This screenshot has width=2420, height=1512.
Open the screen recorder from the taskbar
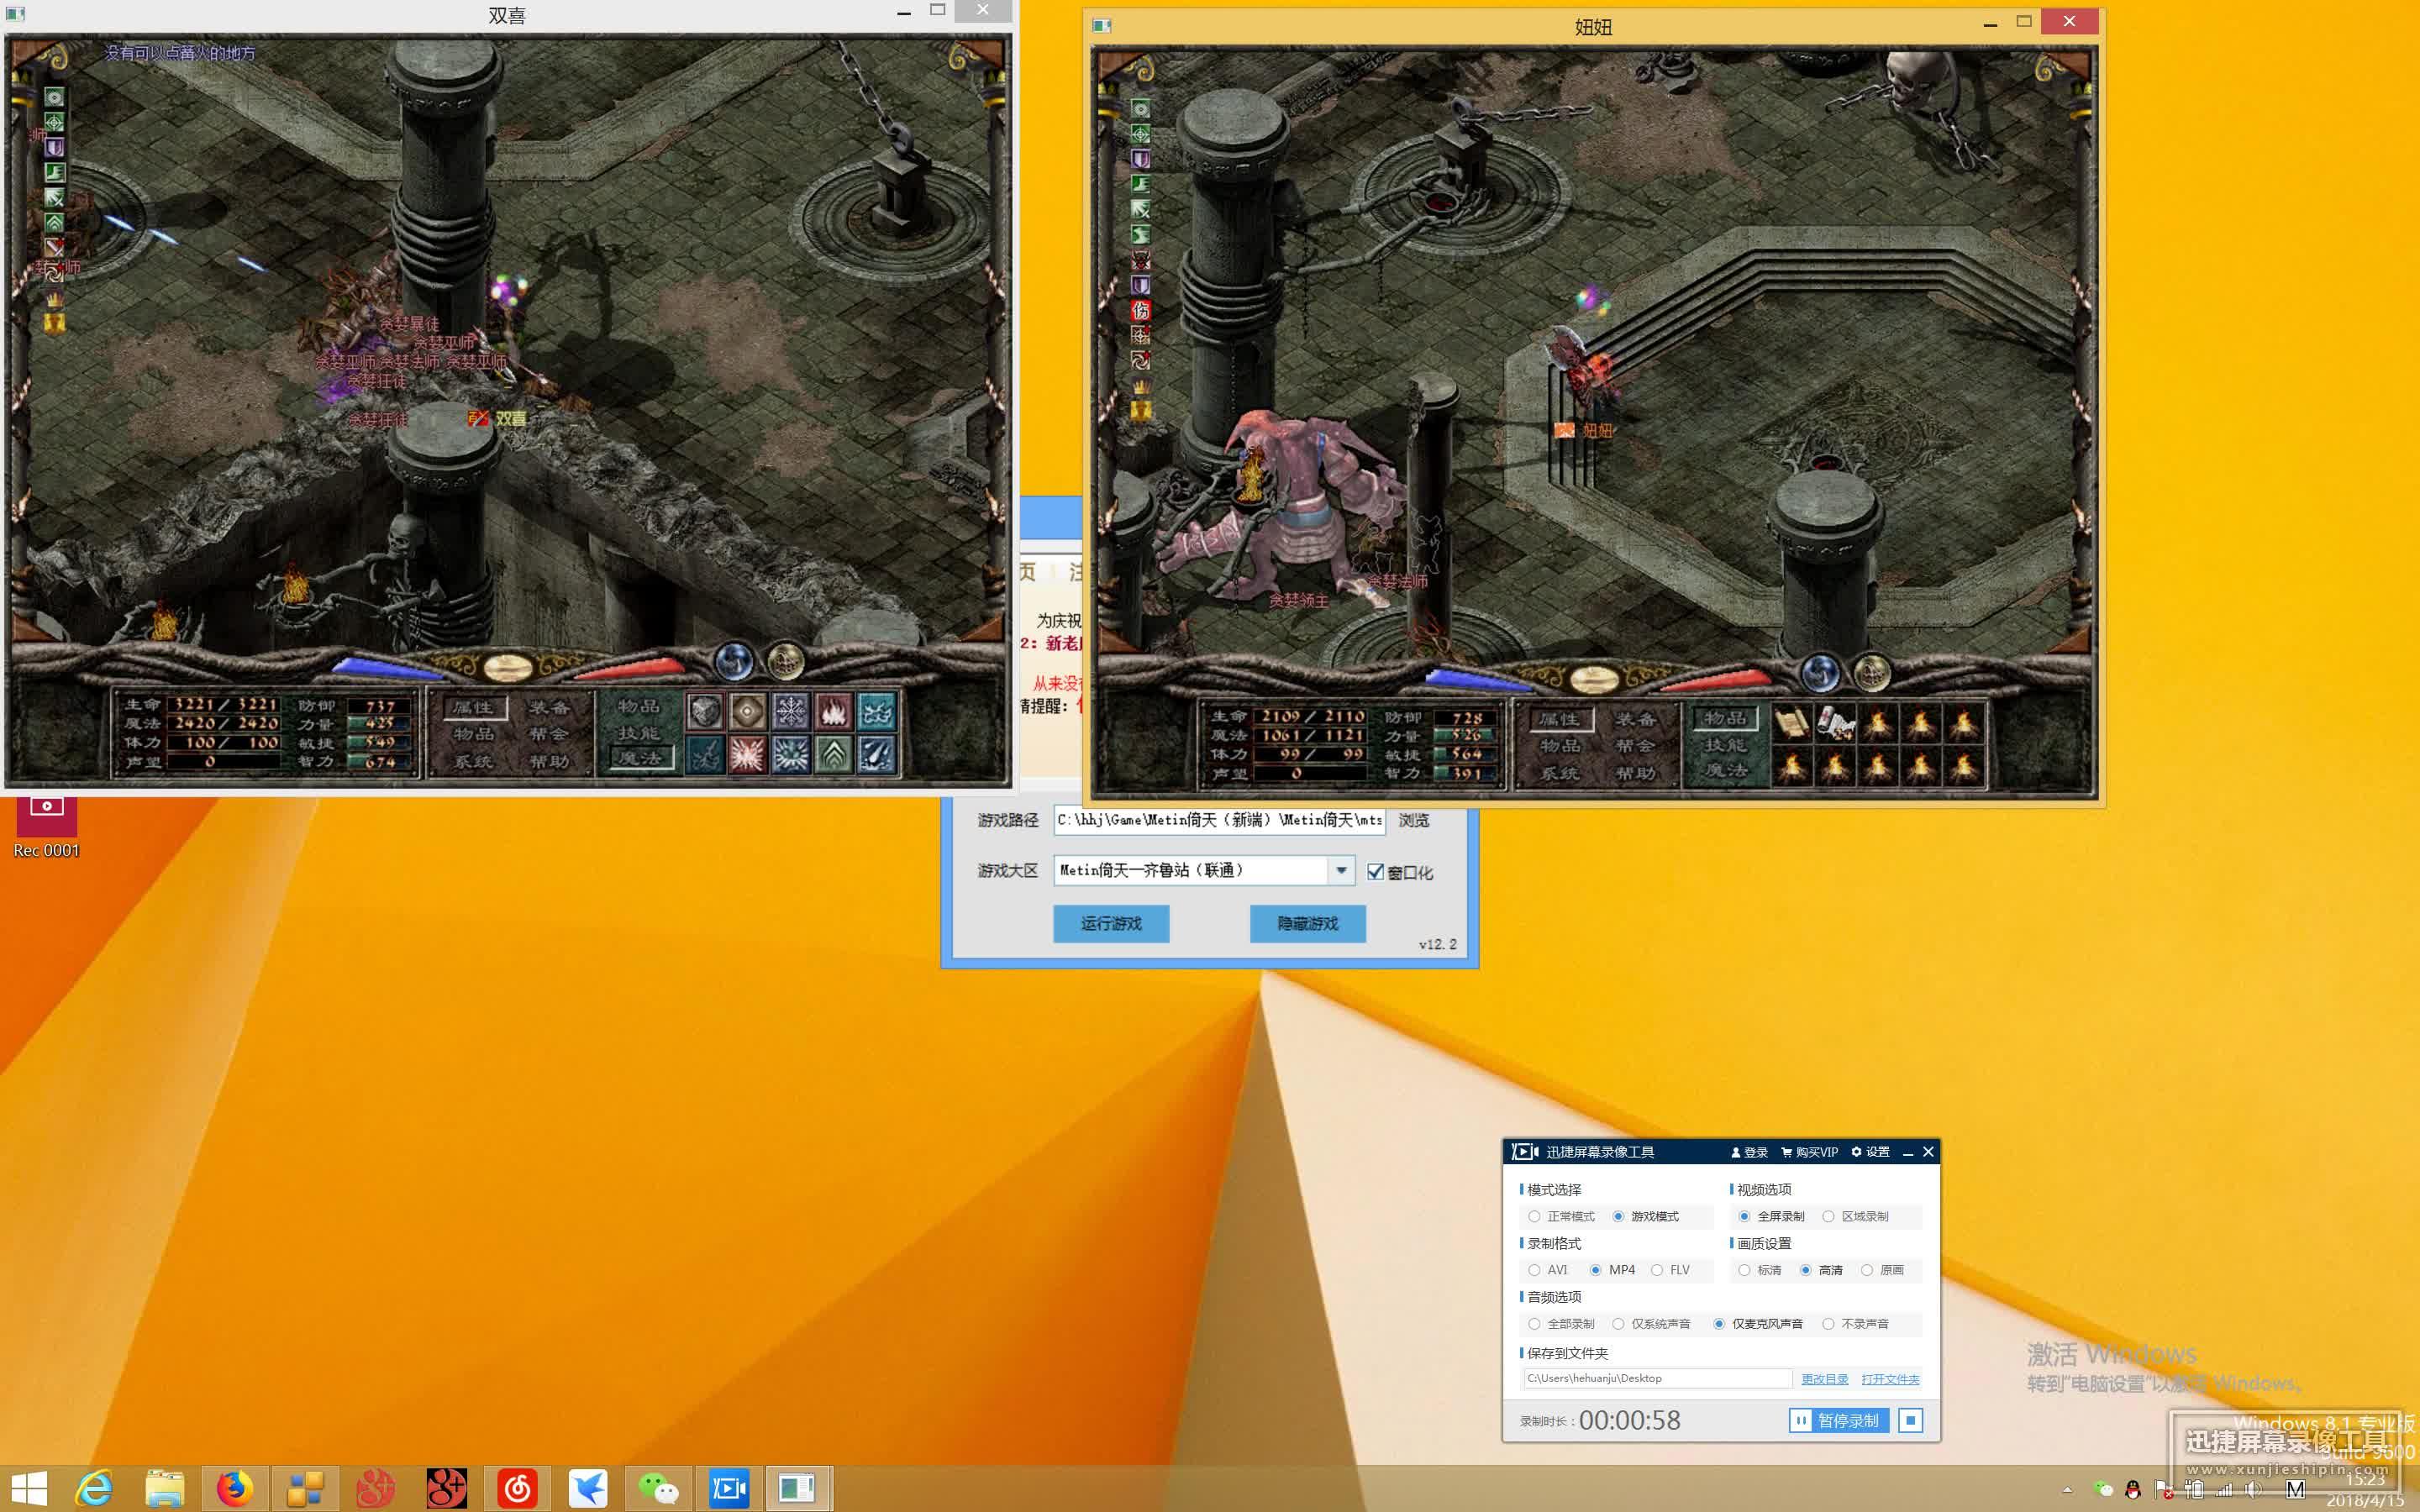click(729, 1489)
